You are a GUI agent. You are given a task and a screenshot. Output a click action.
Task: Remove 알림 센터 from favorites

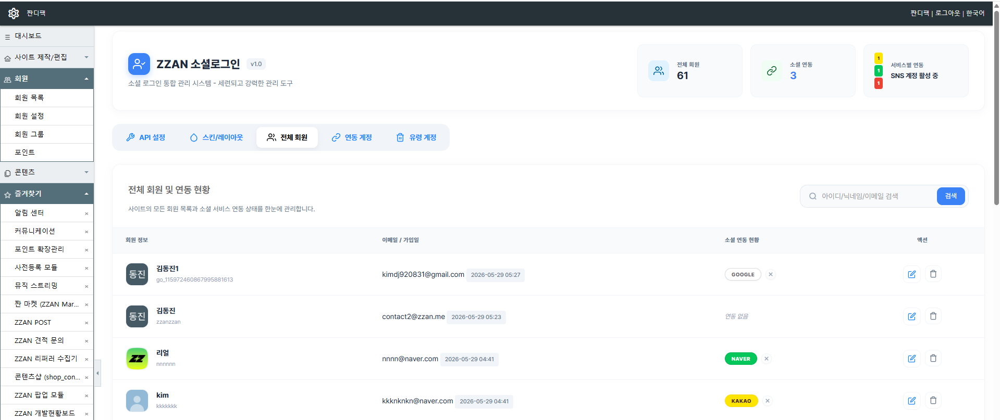tap(87, 213)
